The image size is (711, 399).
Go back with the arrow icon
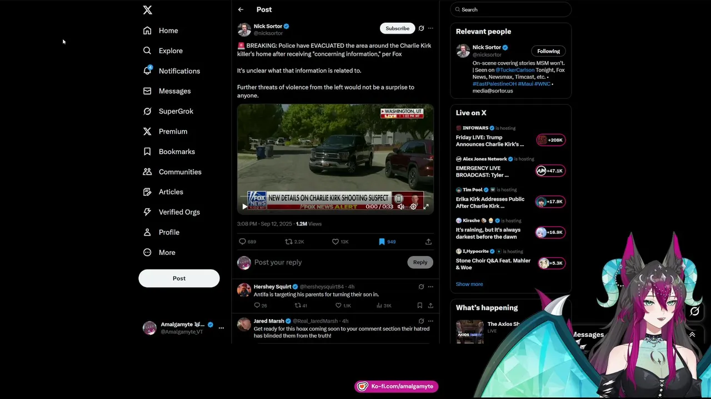tap(241, 9)
